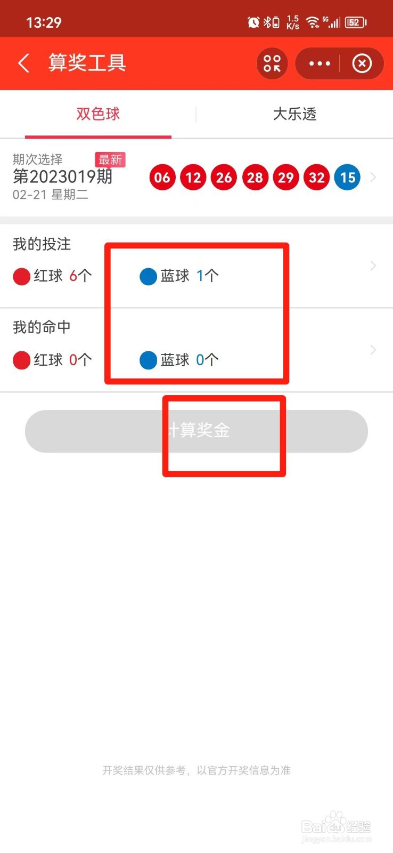Click the 计算奖金 button
This screenshot has width=393, height=853.
(196, 431)
